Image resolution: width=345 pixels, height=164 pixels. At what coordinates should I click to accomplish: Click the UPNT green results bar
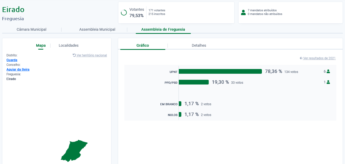[220, 71]
